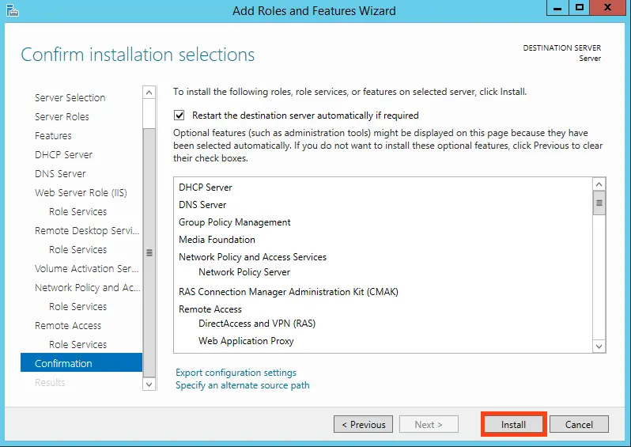
Task: Click the selections list scrollbar thumb
Action: point(599,203)
